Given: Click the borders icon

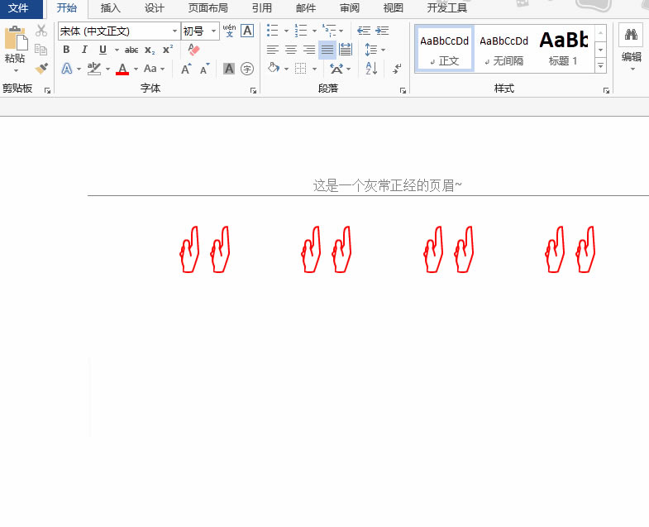Looking at the screenshot, I should point(300,69).
